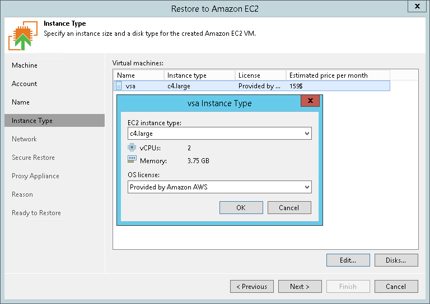Image resolution: width=430 pixels, height=304 pixels.
Task: Go back with the Previous button
Action: point(252,287)
